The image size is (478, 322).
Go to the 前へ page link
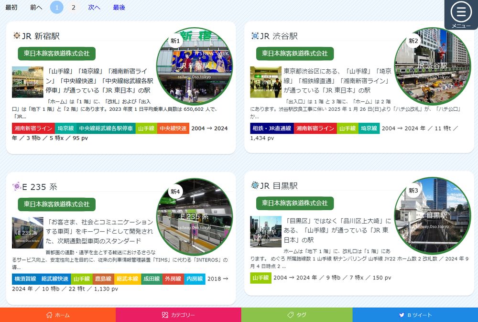(x=36, y=7)
